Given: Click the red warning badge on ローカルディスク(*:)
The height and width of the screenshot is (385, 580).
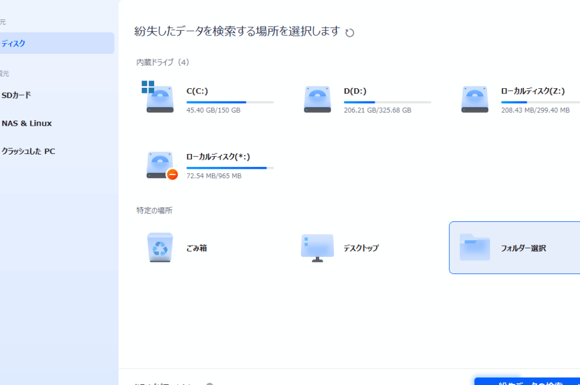Looking at the screenshot, I should tap(172, 174).
